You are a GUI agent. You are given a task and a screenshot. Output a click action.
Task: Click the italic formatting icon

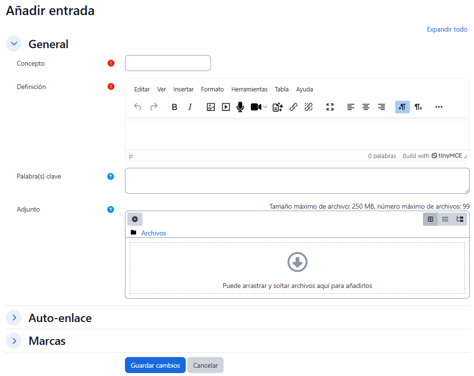(x=190, y=107)
